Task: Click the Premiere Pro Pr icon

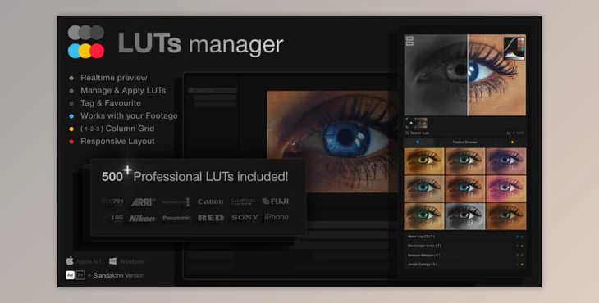Action: point(80,275)
